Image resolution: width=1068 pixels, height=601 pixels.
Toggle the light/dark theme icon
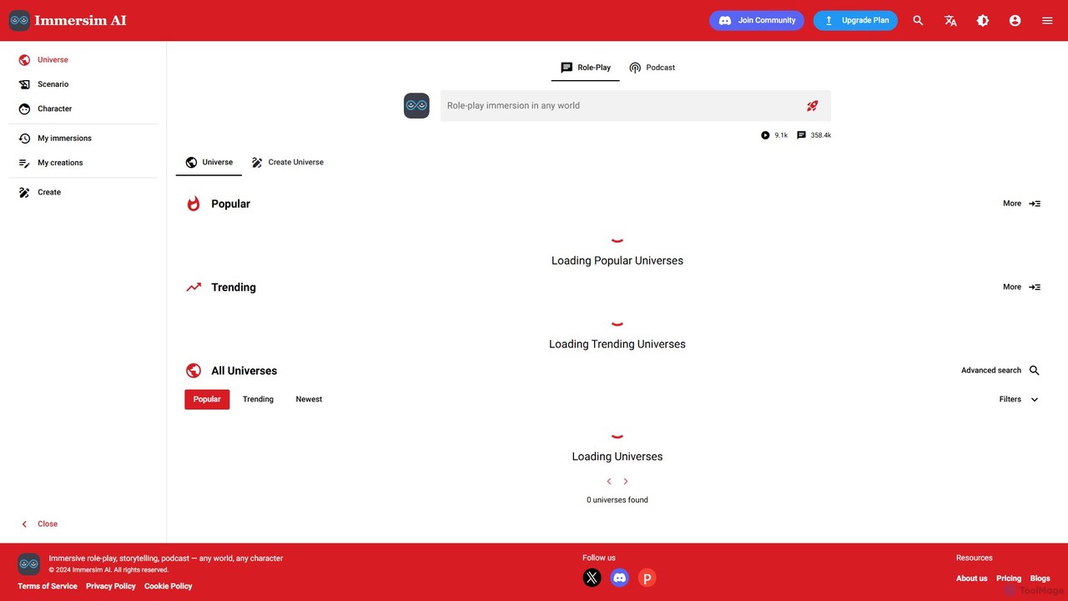coord(983,21)
